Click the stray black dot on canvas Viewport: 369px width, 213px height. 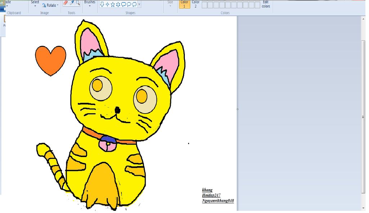pos(188,143)
